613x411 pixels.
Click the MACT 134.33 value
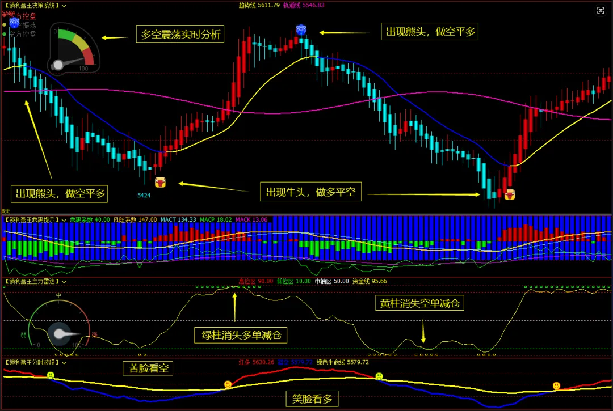178,220
